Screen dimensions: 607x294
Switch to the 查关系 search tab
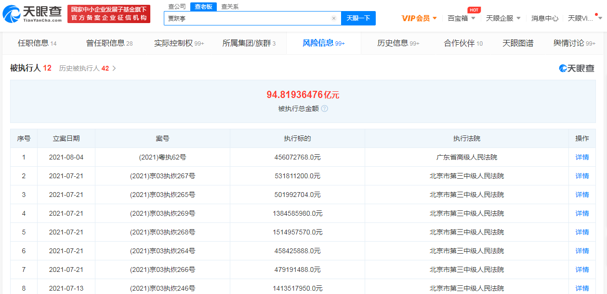pyautogui.click(x=230, y=7)
